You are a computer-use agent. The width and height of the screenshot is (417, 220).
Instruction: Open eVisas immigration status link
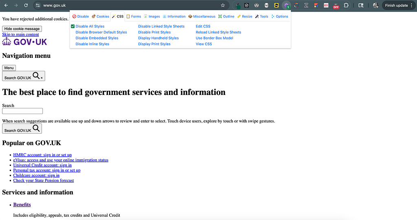(x=61, y=160)
